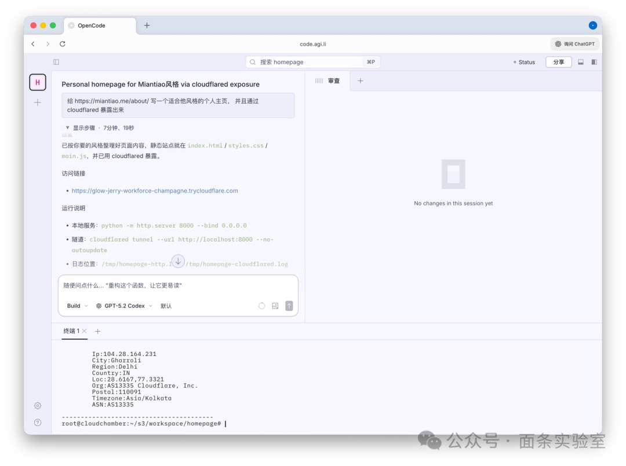This screenshot has height=466, width=626.
Task: Open the GPT-5.2 Codex model selector
Action: tap(126, 306)
